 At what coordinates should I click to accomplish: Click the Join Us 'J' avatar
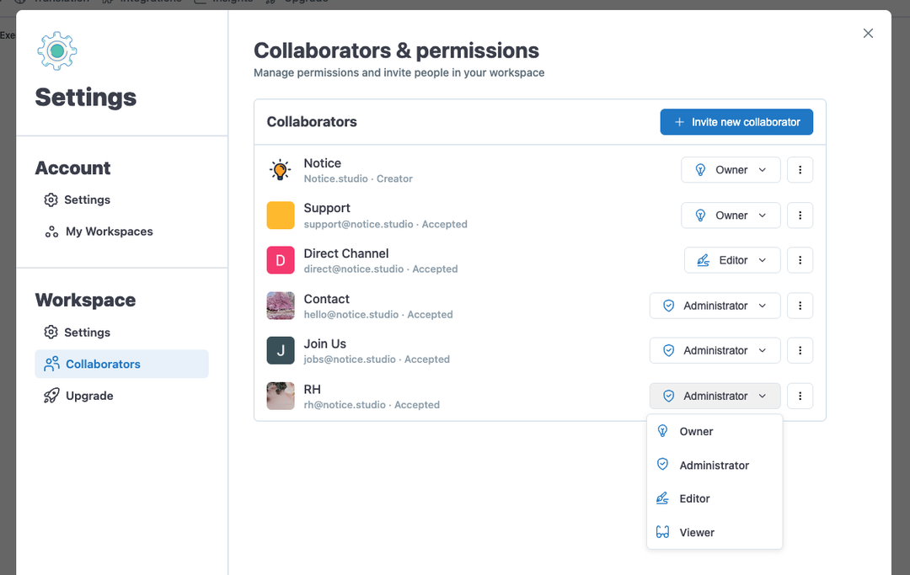[x=281, y=351]
